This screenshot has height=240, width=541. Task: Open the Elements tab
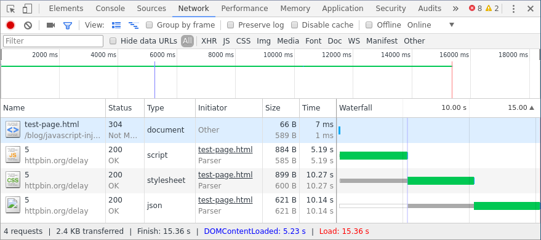tap(66, 8)
